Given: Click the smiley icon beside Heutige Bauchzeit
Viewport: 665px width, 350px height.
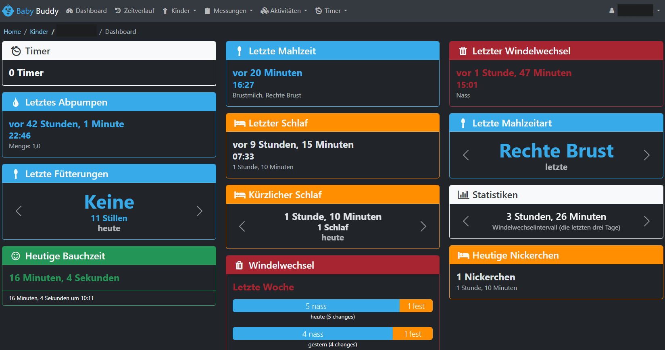Looking at the screenshot, I should pyautogui.click(x=16, y=256).
